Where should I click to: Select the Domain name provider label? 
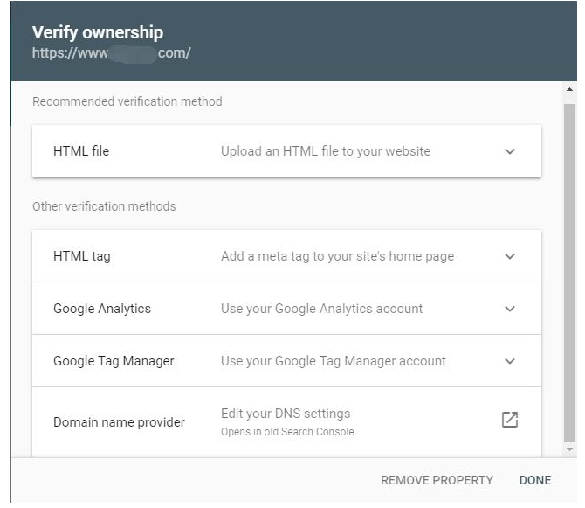[x=119, y=422]
